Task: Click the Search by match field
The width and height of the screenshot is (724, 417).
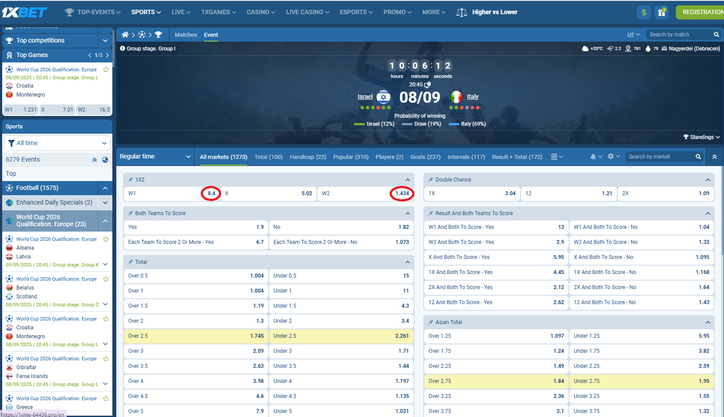Action: (679, 35)
